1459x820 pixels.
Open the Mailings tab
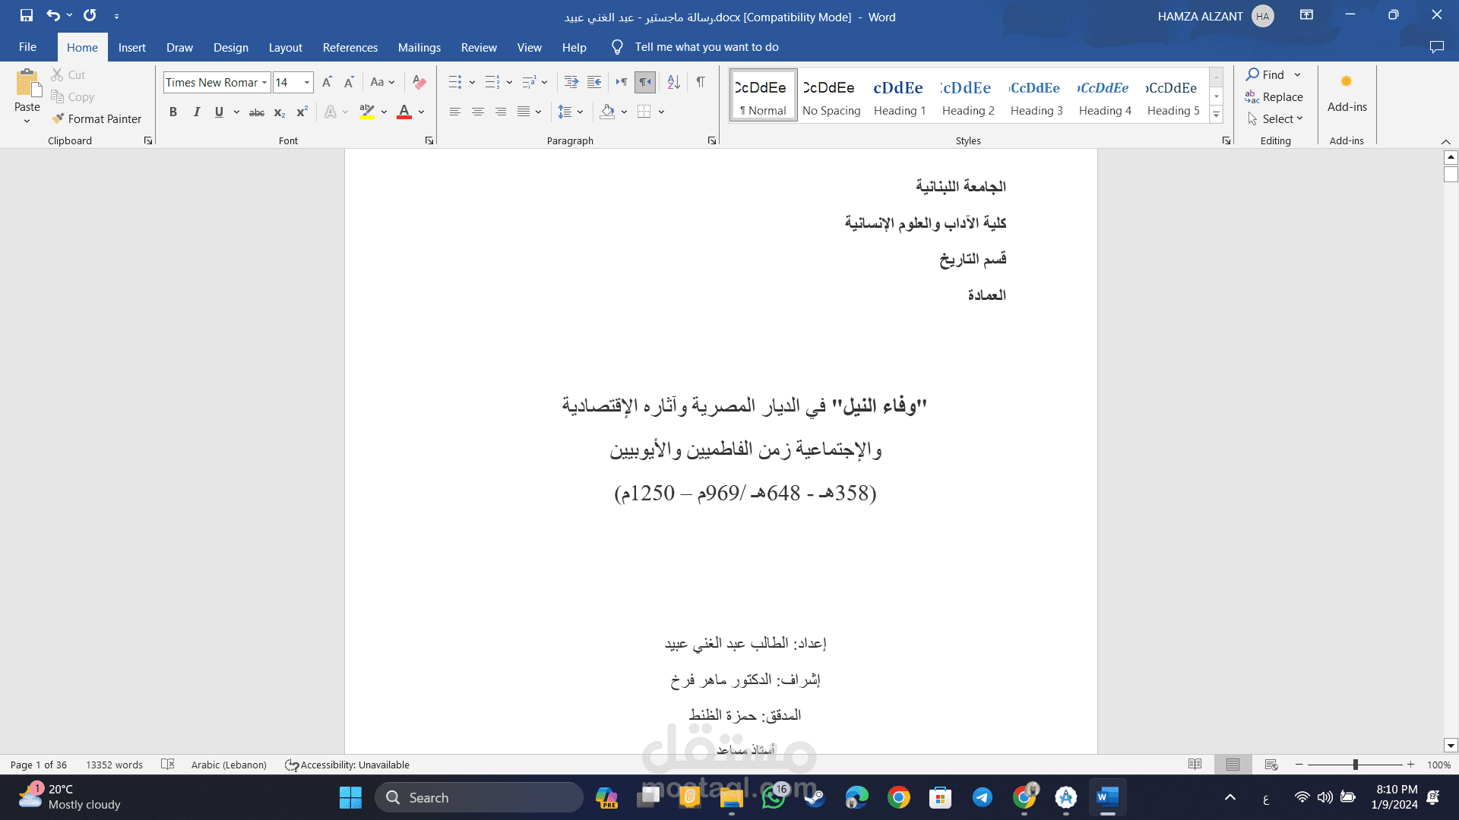(x=419, y=47)
